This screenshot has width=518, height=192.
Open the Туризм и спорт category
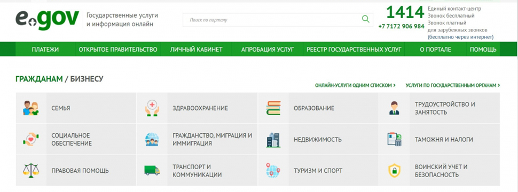point(318,171)
